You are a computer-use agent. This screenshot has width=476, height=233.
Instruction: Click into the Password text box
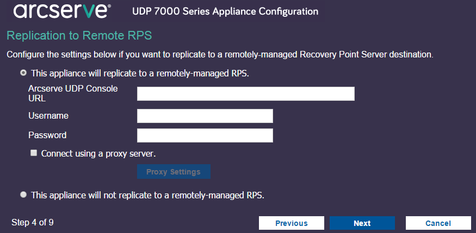tap(205, 135)
